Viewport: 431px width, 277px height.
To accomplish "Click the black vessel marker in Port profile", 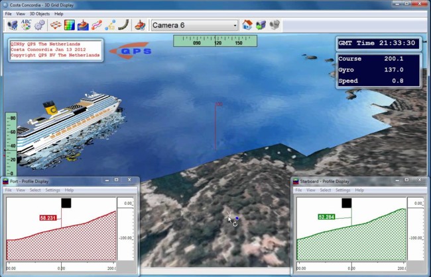I will (66, 204).
